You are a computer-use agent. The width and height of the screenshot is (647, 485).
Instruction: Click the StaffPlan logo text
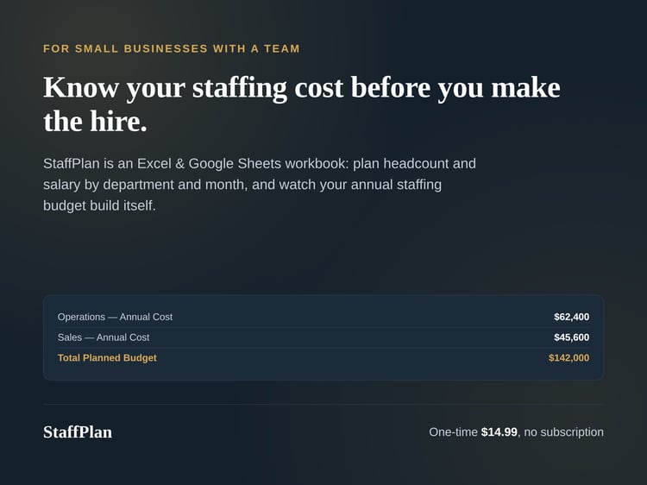[x=78, y=432]
